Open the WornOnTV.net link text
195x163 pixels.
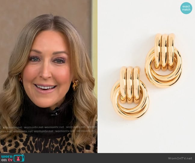pos(180,158)
